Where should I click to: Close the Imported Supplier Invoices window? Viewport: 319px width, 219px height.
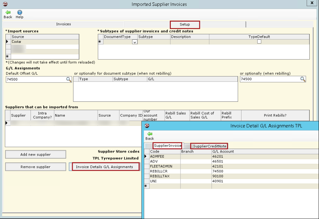[311, 3]
